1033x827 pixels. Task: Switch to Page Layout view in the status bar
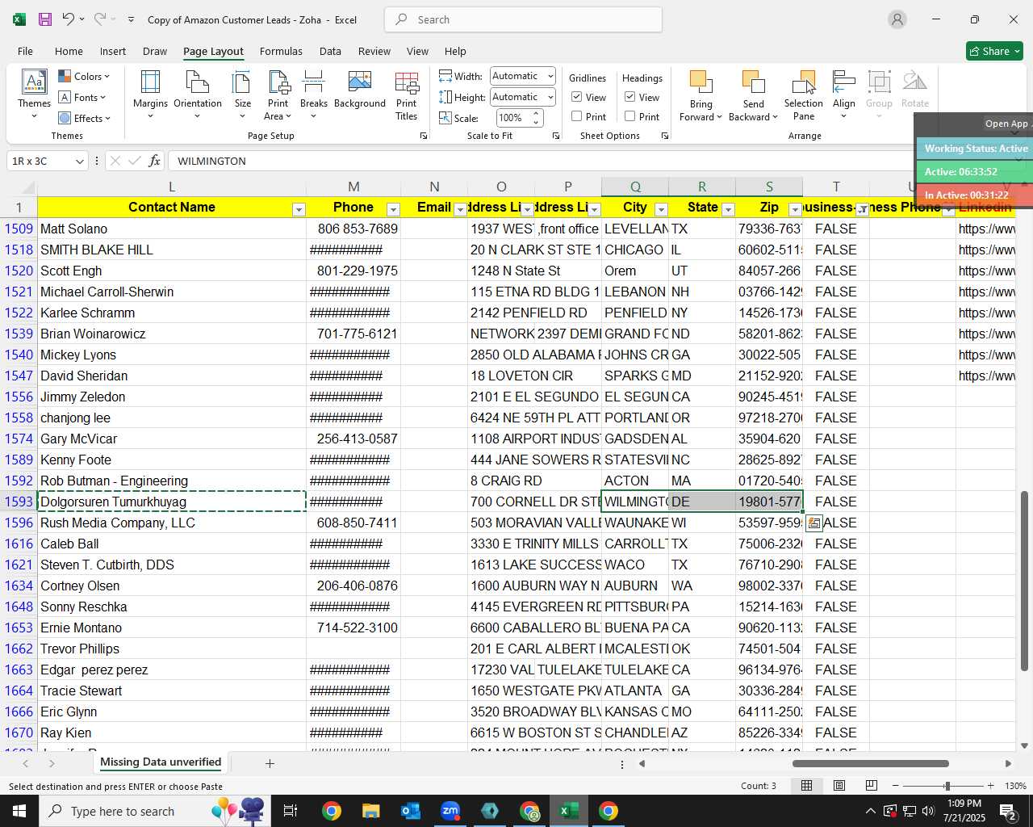[839, 786]
